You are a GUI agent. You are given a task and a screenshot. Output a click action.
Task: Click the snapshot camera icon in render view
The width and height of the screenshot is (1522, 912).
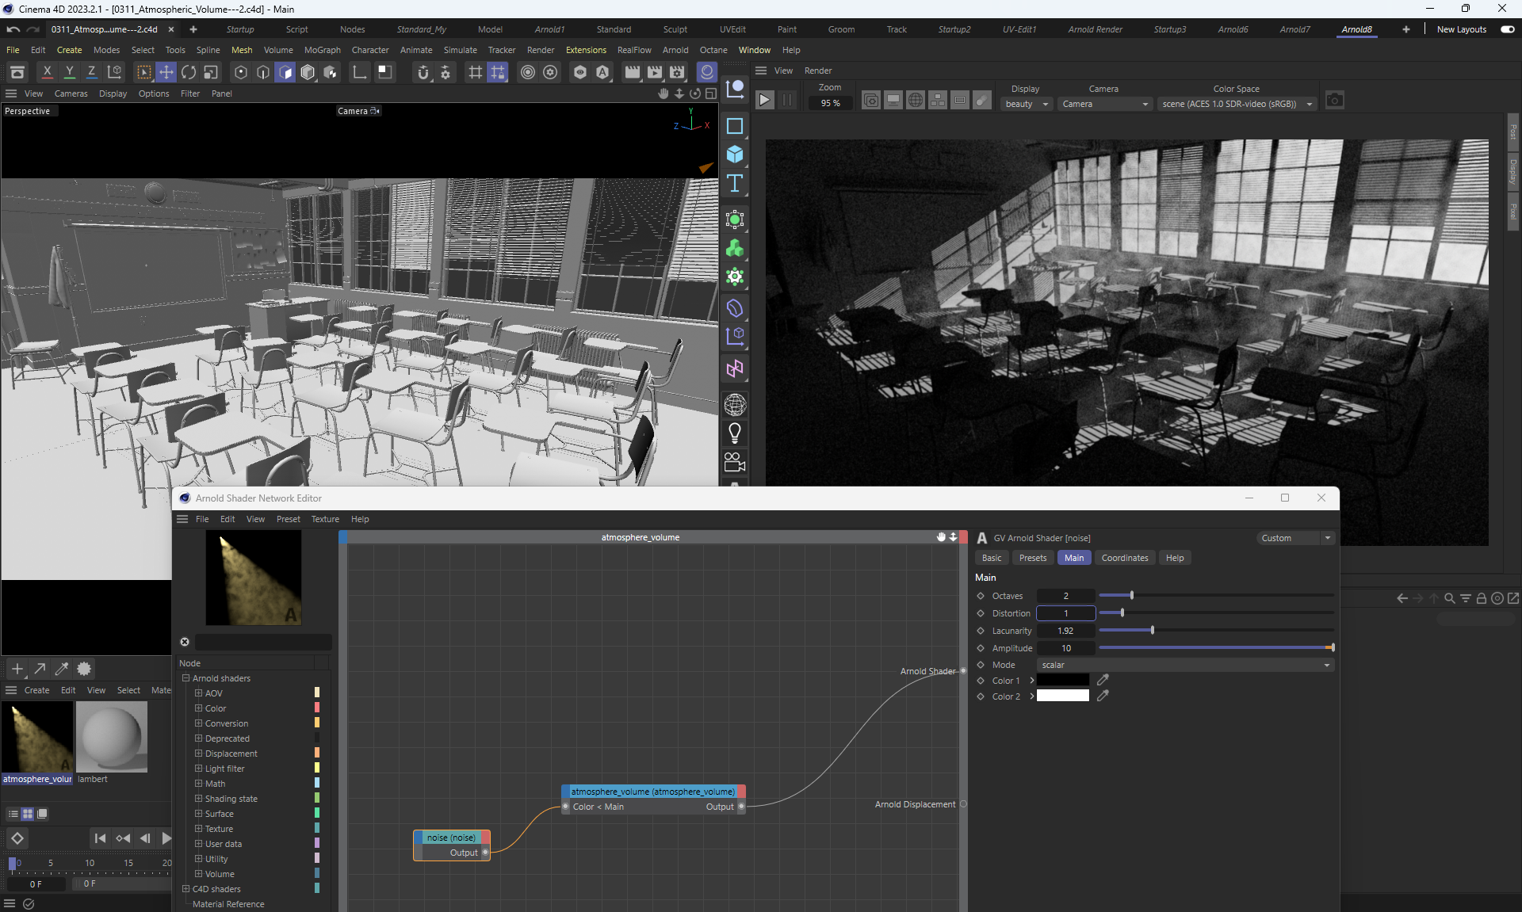pyautogui.click(x=1334, y=101)
